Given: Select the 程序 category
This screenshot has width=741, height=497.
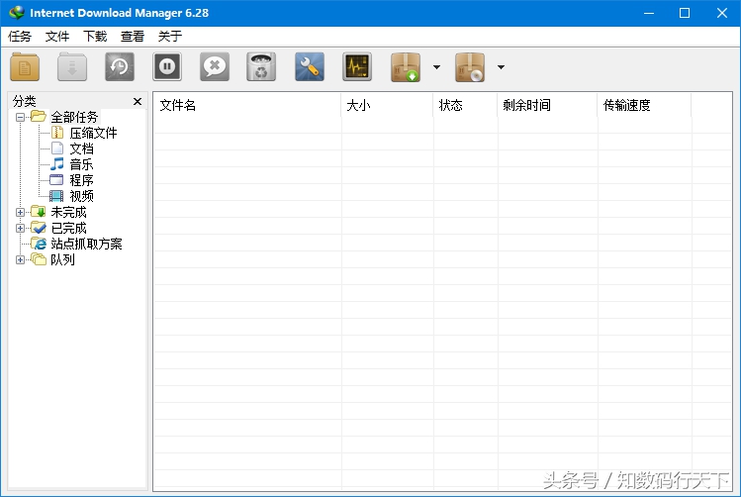Looking at the screenshot, I should pyautogui.click(x=81, y=180).
